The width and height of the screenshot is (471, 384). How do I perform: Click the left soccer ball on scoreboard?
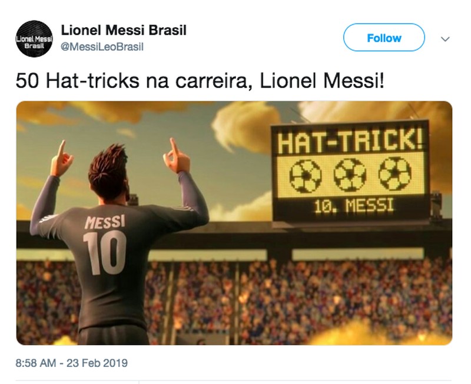(x=306, y=173)
